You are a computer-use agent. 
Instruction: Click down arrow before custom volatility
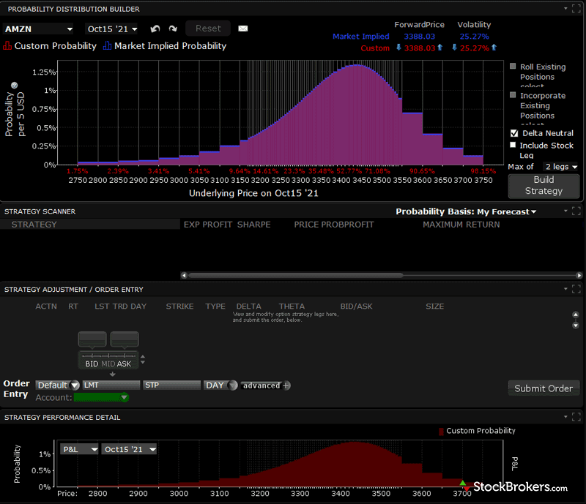coord(454,48)
